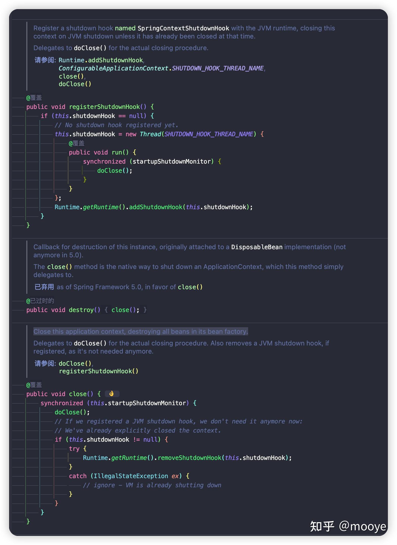This screenshot has width=397, height=545.
Task: Click the OK-hand emoji inlay beside close()
Action: click(x=112, y=394)
